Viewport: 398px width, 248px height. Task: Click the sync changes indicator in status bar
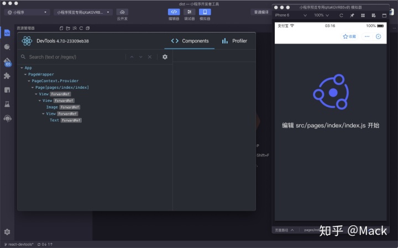click(45, 245)
